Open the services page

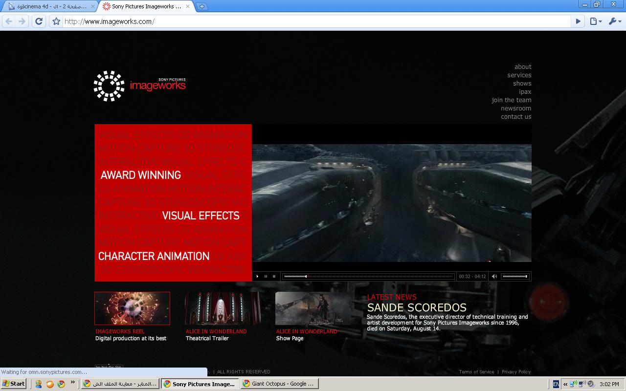pos(519,75)
